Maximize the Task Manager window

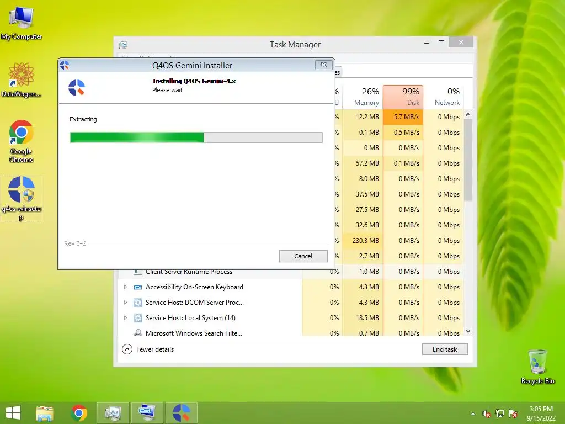click(441, 43)
